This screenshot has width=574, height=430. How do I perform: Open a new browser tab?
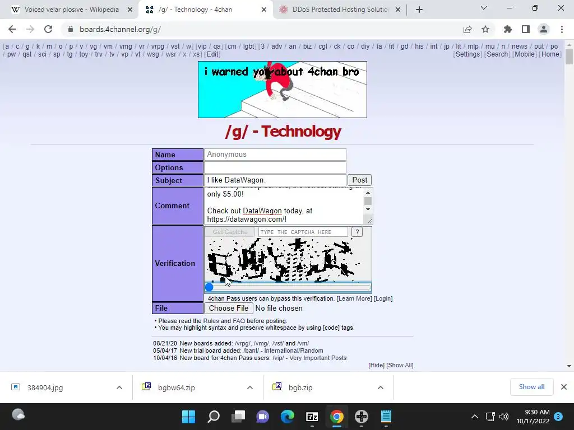click(x=419, y=10)
